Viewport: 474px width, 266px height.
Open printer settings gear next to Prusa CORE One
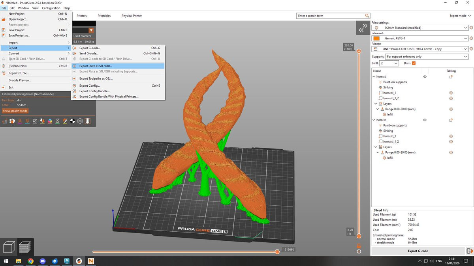471,49
